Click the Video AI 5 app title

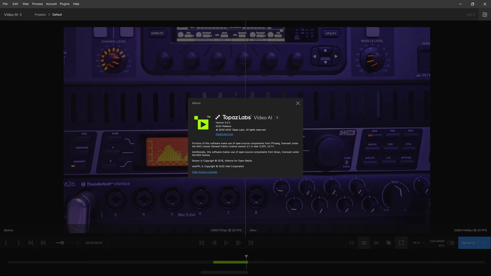click(13, 15)
